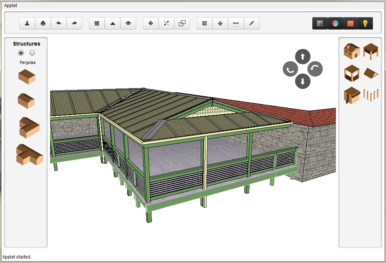Undo the last action with the left arrow
This screenshot has width=386, height=263.
[59, 23]
